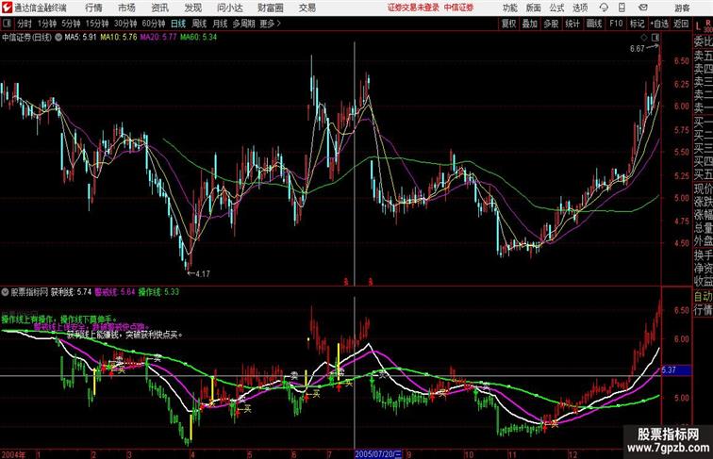Open the mobile phone icon in top bar
The image size is (713, 459).
click(x=622, y=8)
